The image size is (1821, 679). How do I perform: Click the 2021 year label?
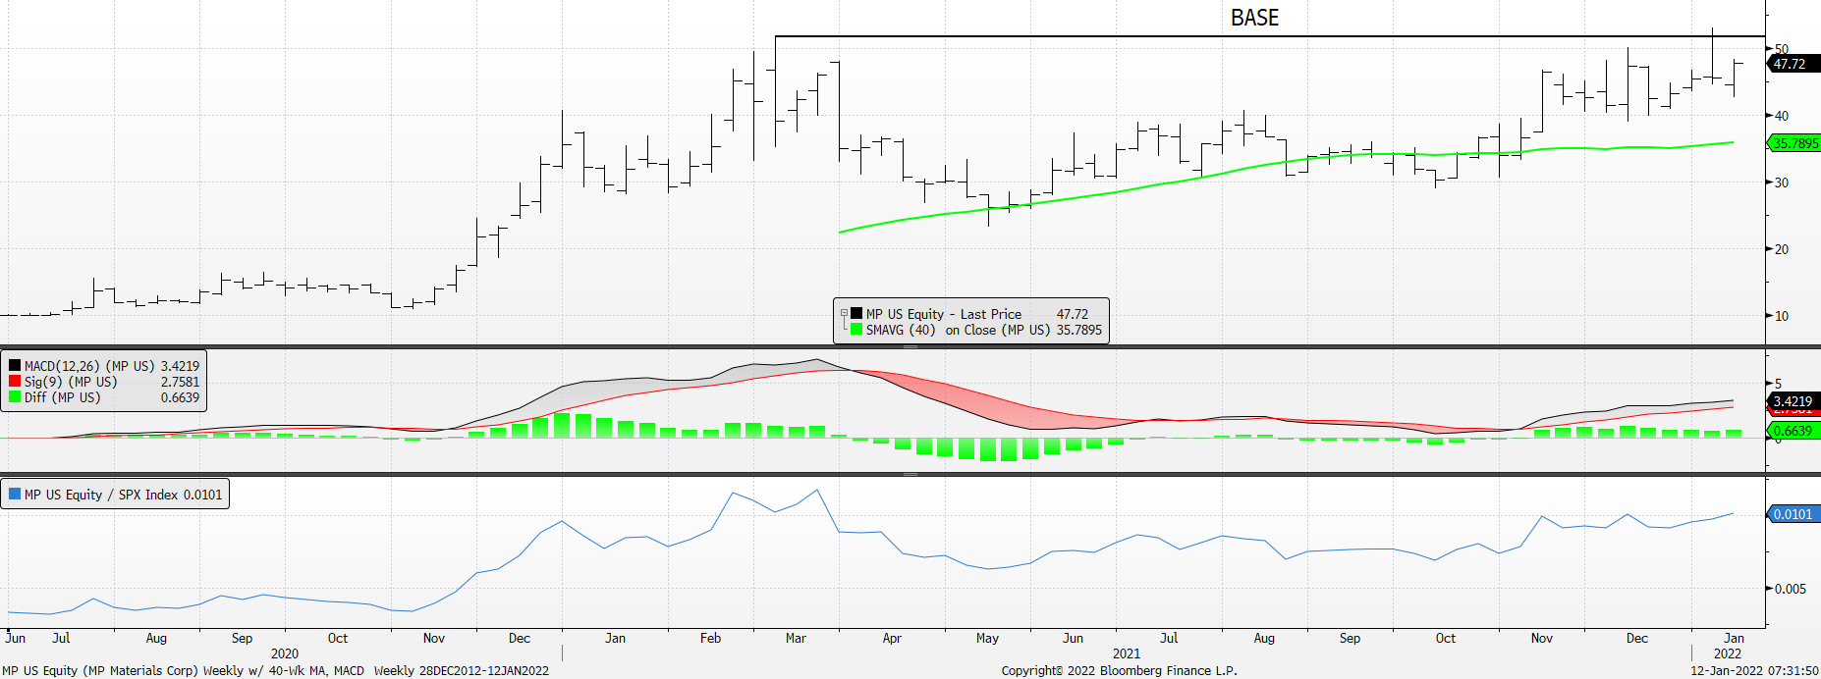[1127, 653]
